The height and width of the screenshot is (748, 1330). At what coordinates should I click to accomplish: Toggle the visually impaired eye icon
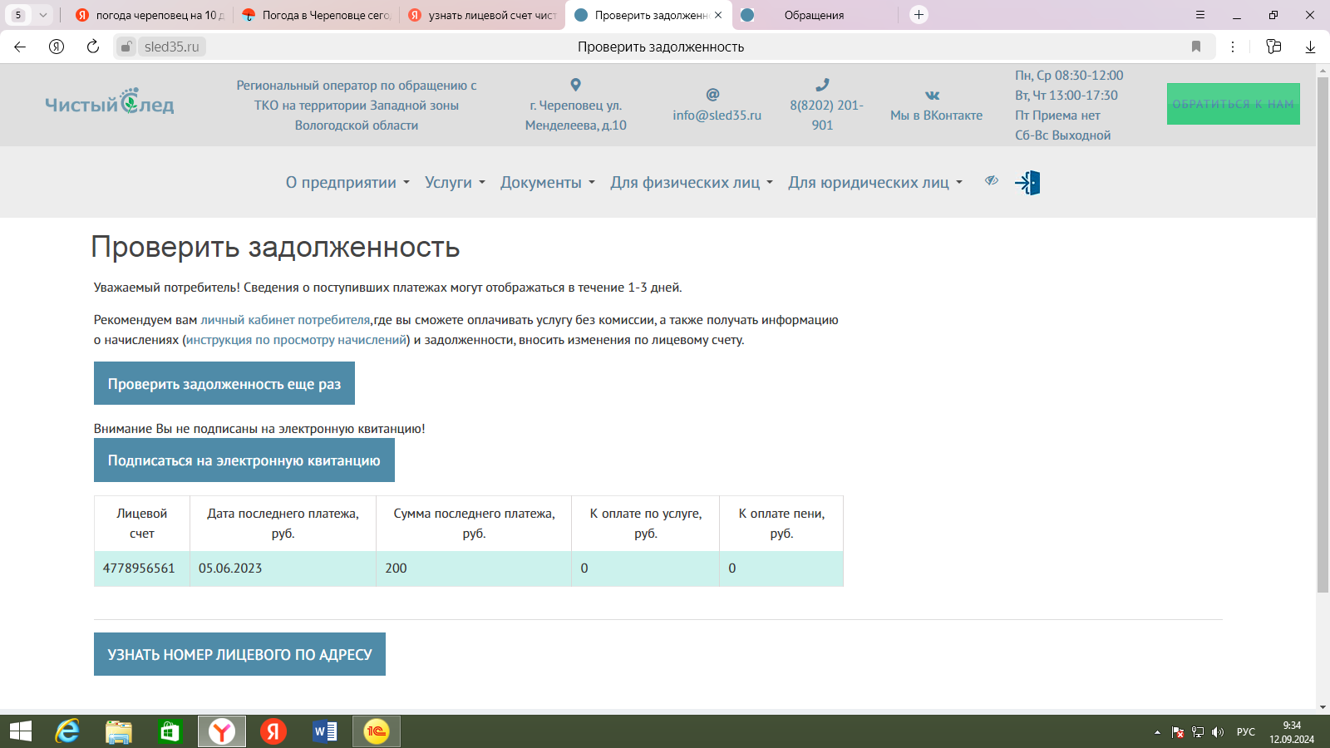991,180
